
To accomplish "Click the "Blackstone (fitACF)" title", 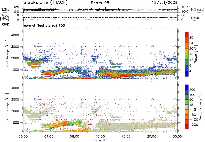I will coord(45,3).
